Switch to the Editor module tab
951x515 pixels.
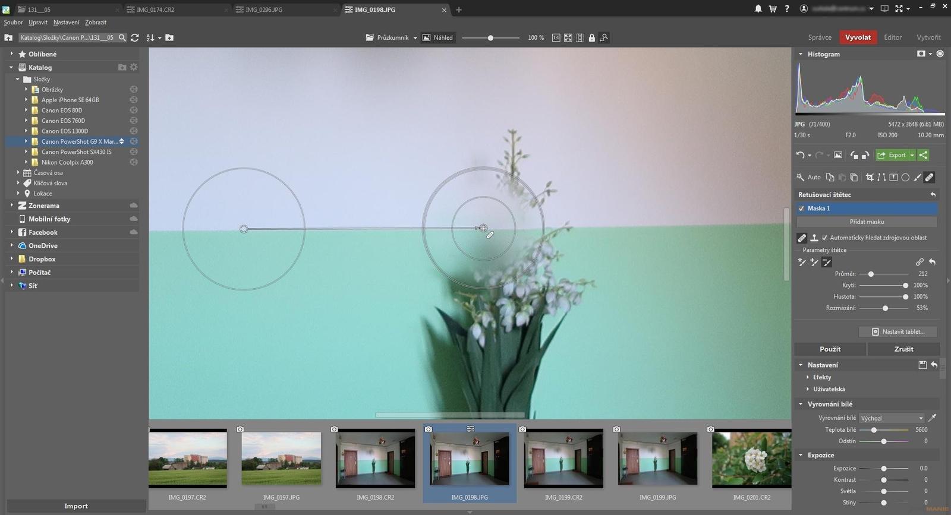893,37
